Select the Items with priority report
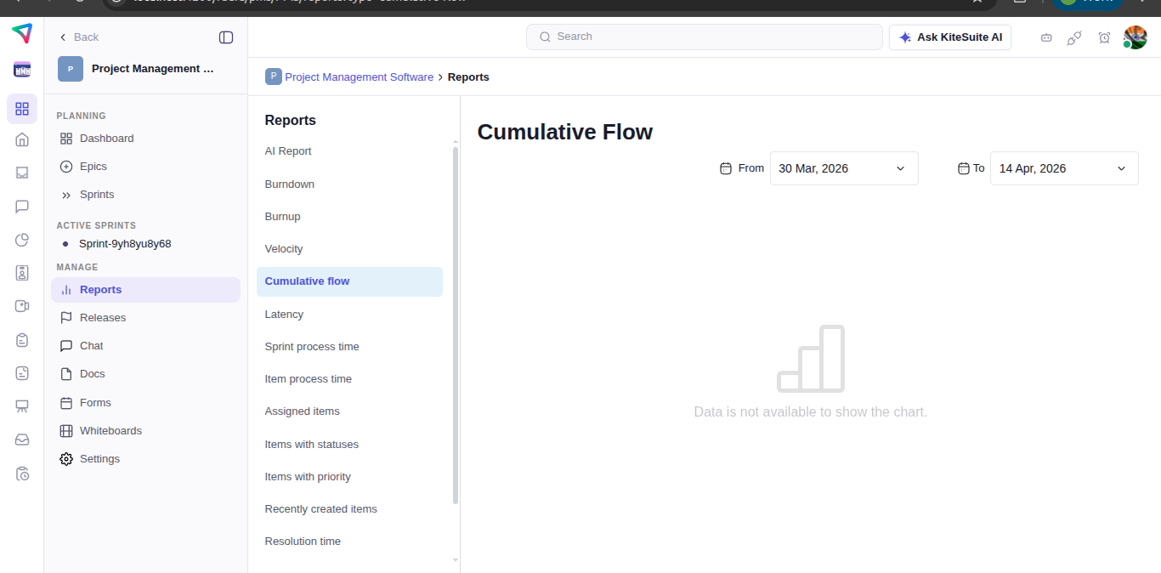Image resolution: width=1161 pixels, height=573 pixels. click(x=349, y=477)
